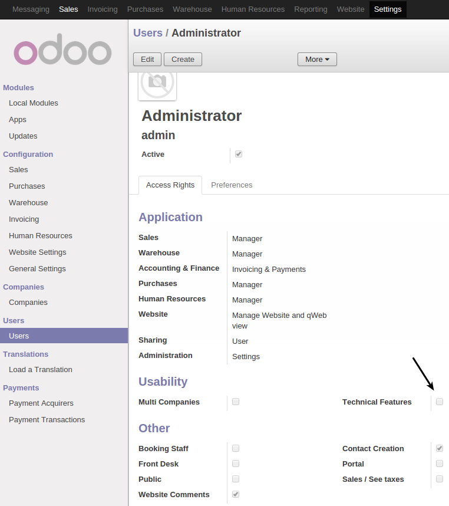Open the Reporting top menu

(x=311, y=9)
